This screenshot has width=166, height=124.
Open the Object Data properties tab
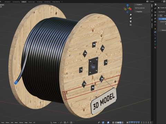coord(155,44)
